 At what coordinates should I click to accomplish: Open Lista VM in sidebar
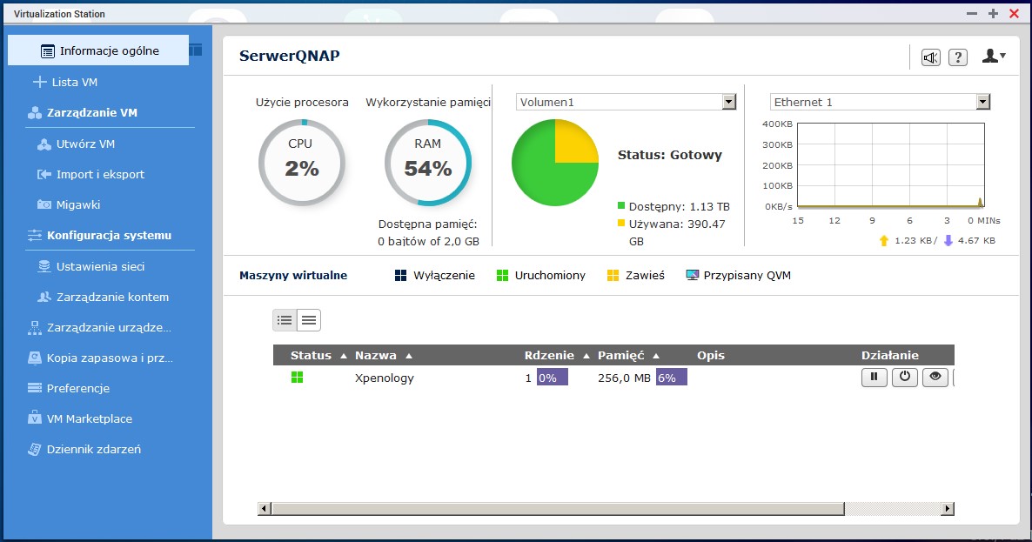pyautogui.click(x=74, y=83)
